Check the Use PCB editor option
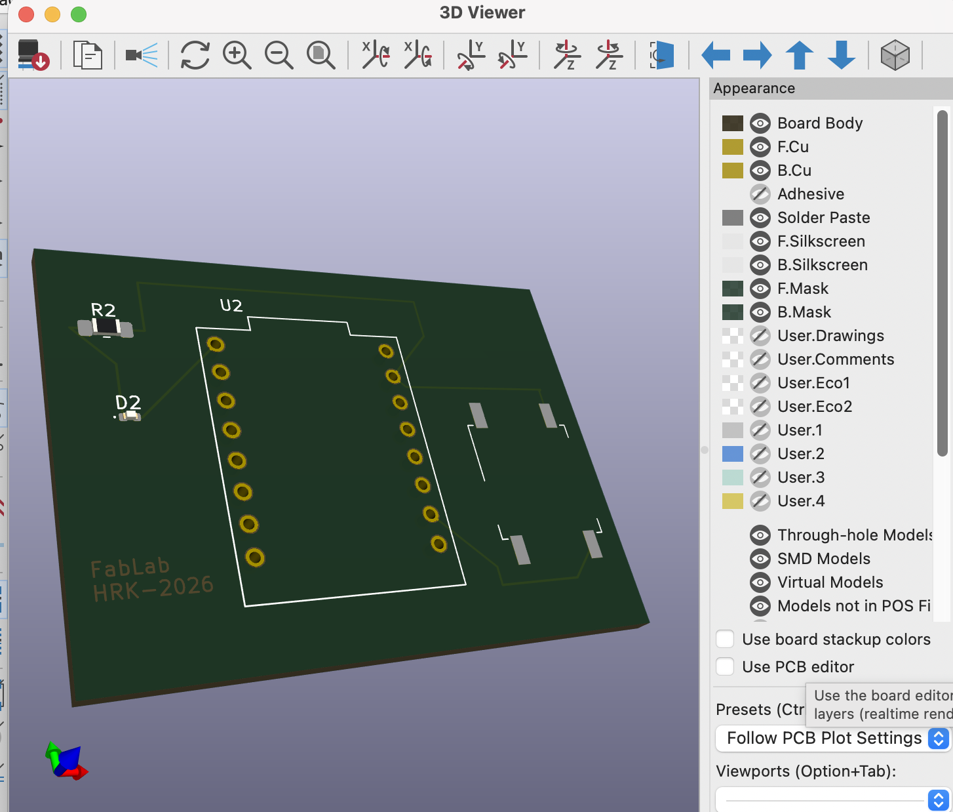This screenshot has width=953, height=812. [x=725, y=667]
